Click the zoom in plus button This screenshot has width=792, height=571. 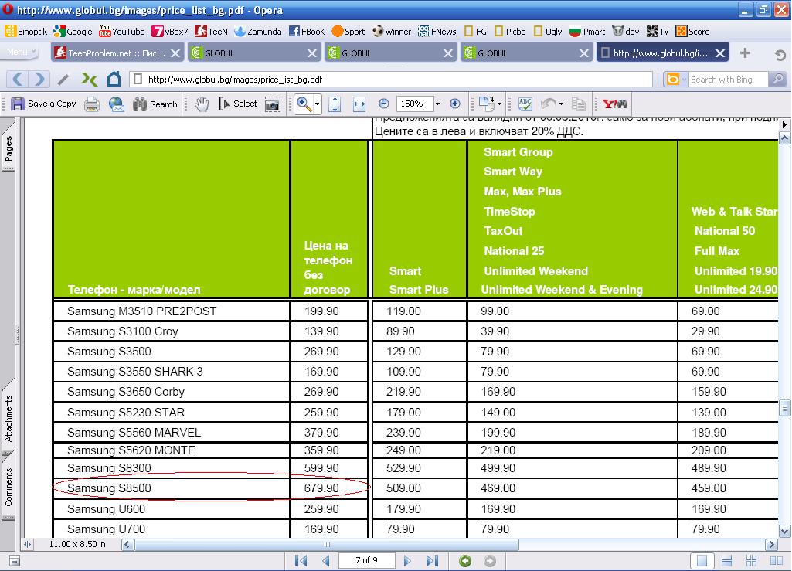455,104
